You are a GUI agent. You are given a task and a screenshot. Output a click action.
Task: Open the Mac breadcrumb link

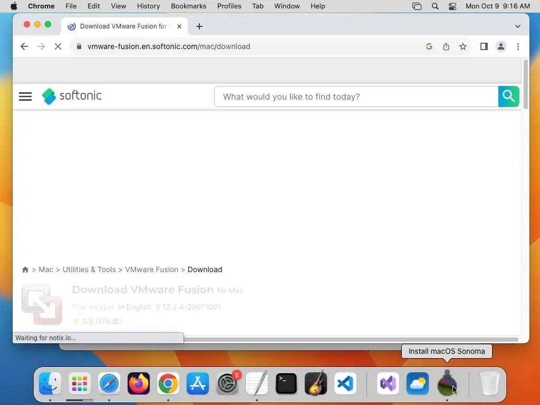pyautogui.click(x=46, y=269)
